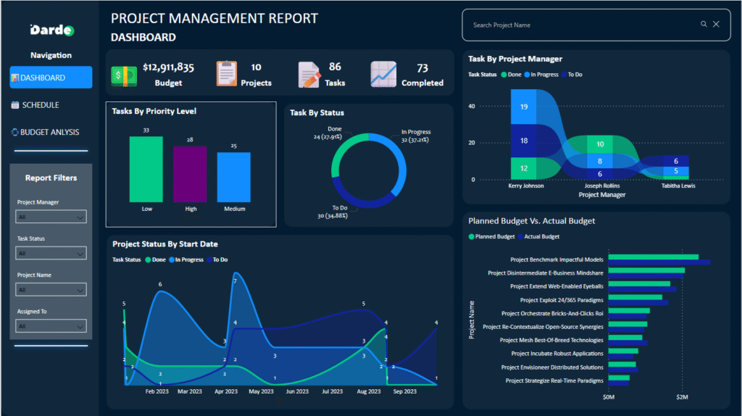Toggle Actual Budget legend item
742x416 pixels.
click(541, 237)
